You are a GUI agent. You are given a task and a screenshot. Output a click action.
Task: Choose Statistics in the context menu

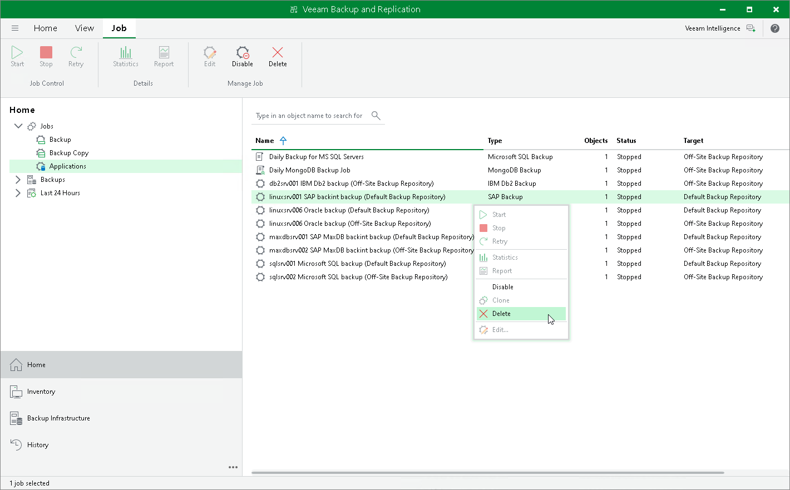521,258
